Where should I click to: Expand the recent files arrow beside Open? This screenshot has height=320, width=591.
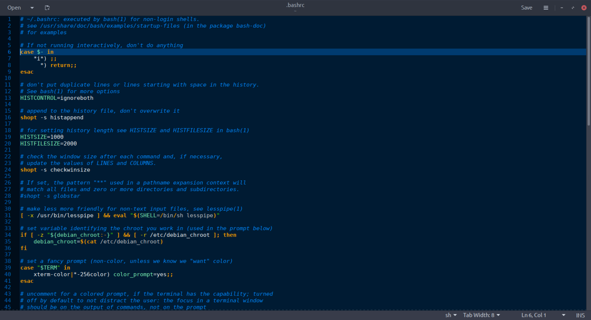[32, 8]
